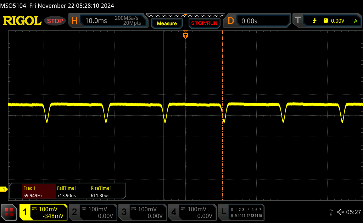Click the 200MSa/s sample rate readout
Screen dimensions: 363x223
coord(127,18)
